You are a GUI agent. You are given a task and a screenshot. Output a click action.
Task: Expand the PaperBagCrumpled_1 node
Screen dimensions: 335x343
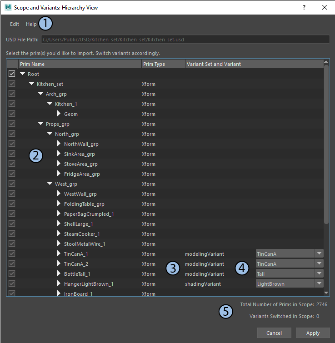59,214
